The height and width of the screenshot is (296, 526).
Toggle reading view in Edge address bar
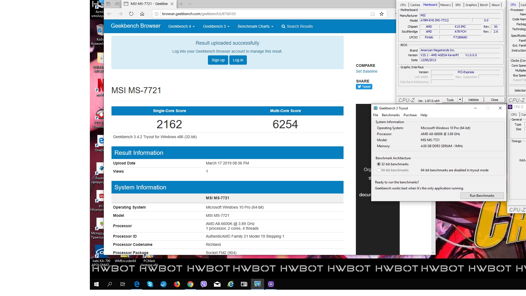point(373,14)
